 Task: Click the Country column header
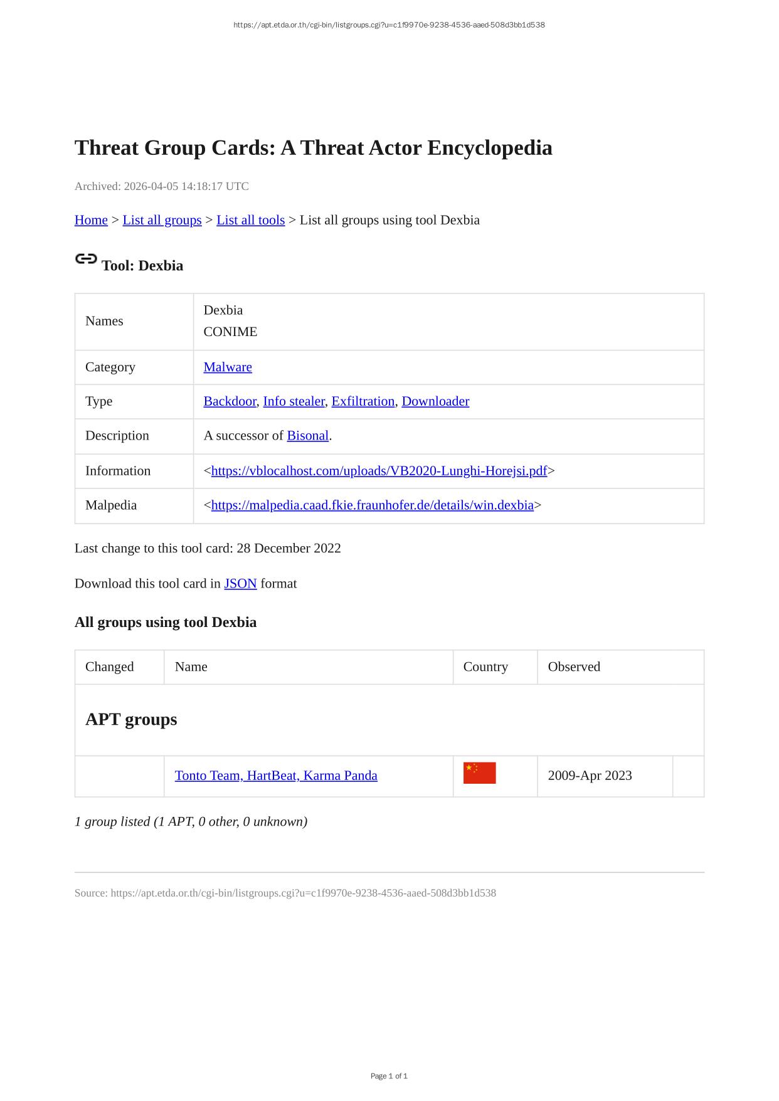(485, 667)
